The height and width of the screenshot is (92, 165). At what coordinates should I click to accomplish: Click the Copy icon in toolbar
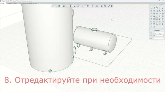[85, 6]
